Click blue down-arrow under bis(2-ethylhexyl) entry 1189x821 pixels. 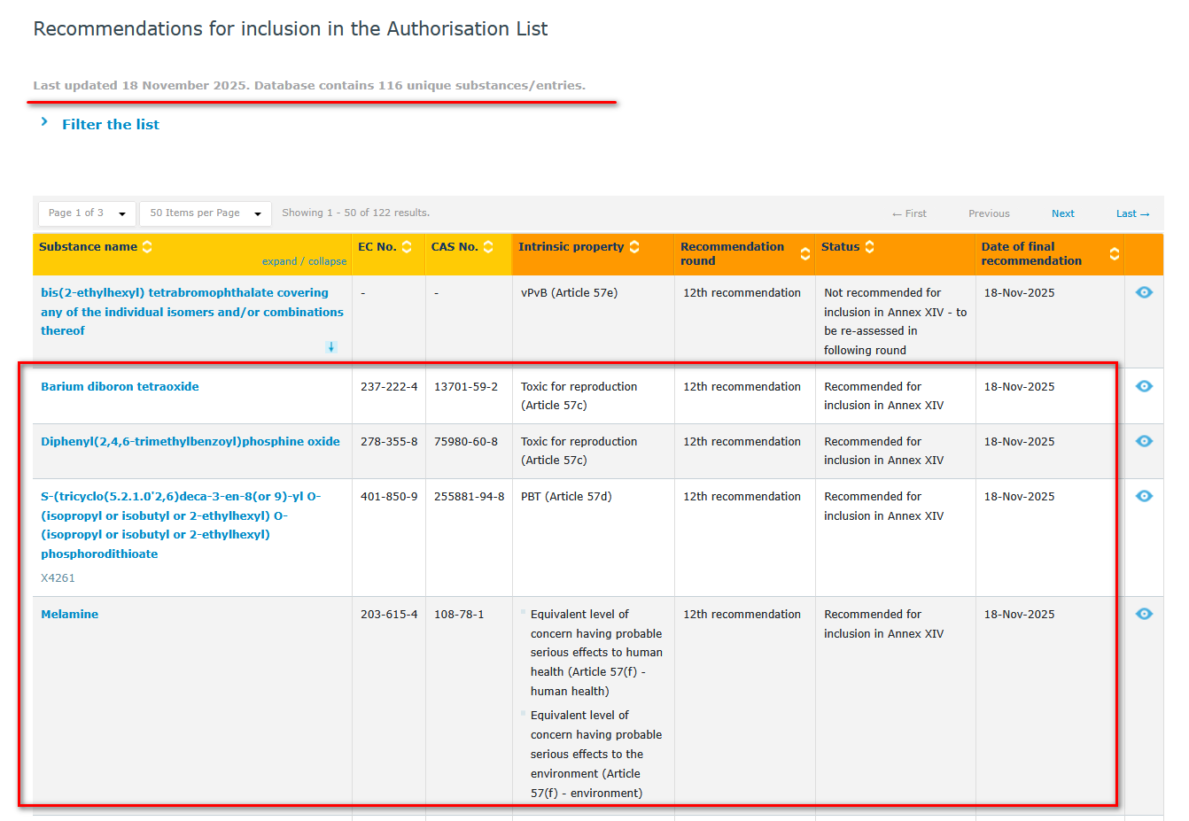[x=331, y=347]
